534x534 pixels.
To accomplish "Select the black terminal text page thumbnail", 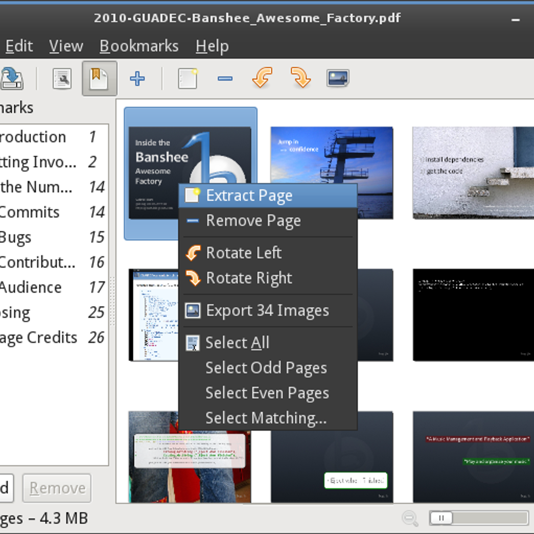I will [x=473, y=315].
